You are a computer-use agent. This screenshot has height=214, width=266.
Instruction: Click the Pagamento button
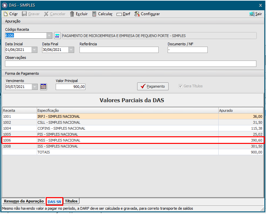(x=153, y=86)
